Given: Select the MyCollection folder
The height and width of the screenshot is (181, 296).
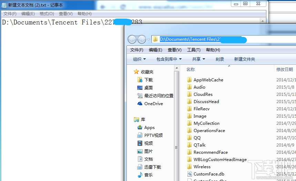Looking at the screenshot, I should 206,123.
